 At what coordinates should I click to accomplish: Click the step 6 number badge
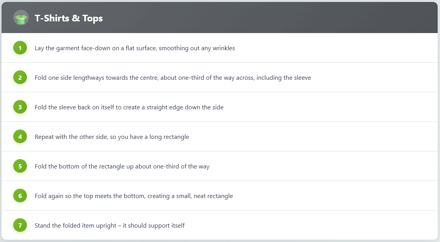coord(20,196)
